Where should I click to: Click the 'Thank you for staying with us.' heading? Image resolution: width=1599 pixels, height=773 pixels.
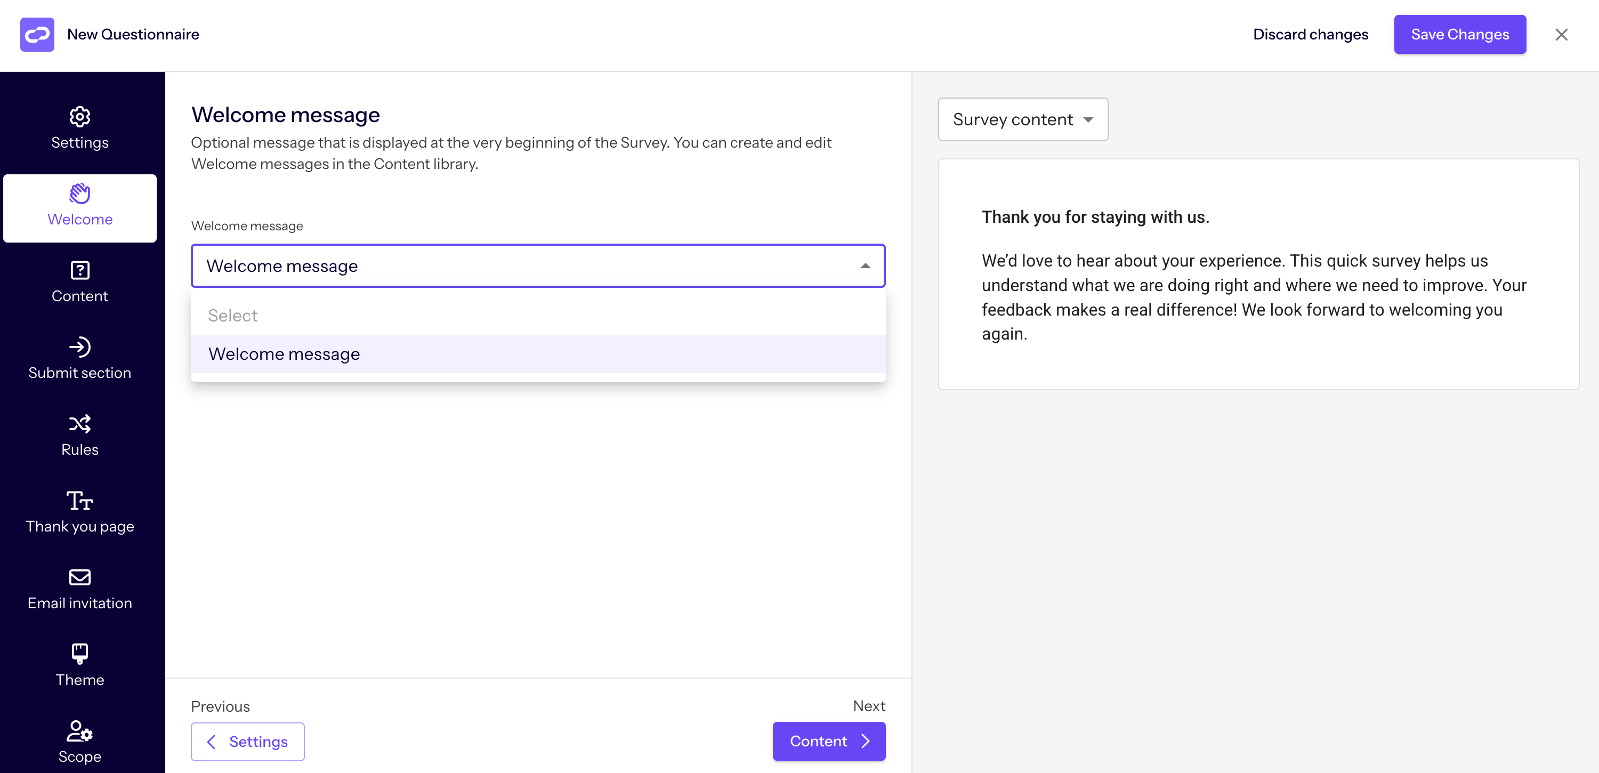(1096, 218)
